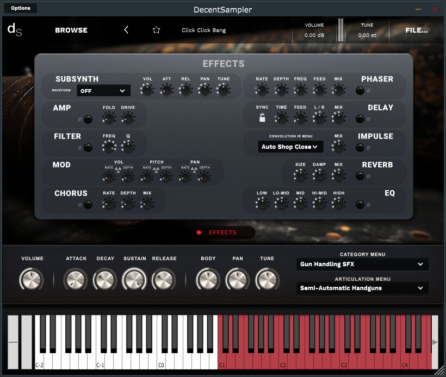Click the red EFFECTS button
The image size is (446, 377).
(222, 233)
